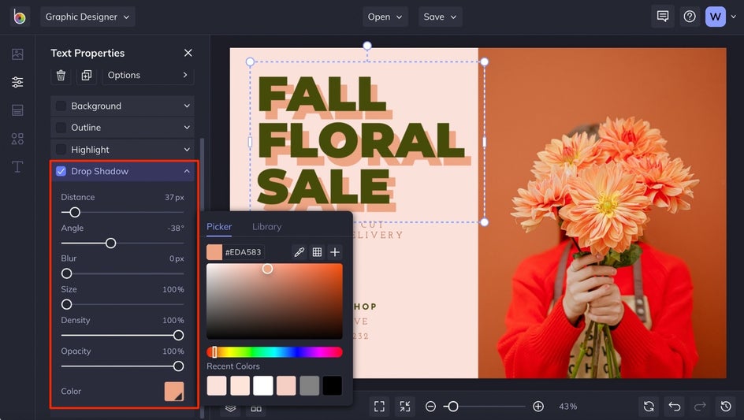This screenshot has height=420, width=744.
Task: Click the zoom in plus icon
Action: [538, 407]
